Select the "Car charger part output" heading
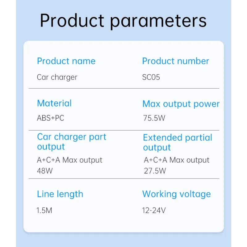247x247 pixels. [71, 142]
